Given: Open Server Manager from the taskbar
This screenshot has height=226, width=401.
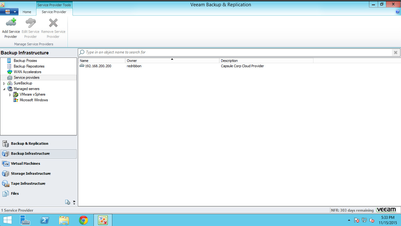Looking at the screenshot, I should pos(25,220).
